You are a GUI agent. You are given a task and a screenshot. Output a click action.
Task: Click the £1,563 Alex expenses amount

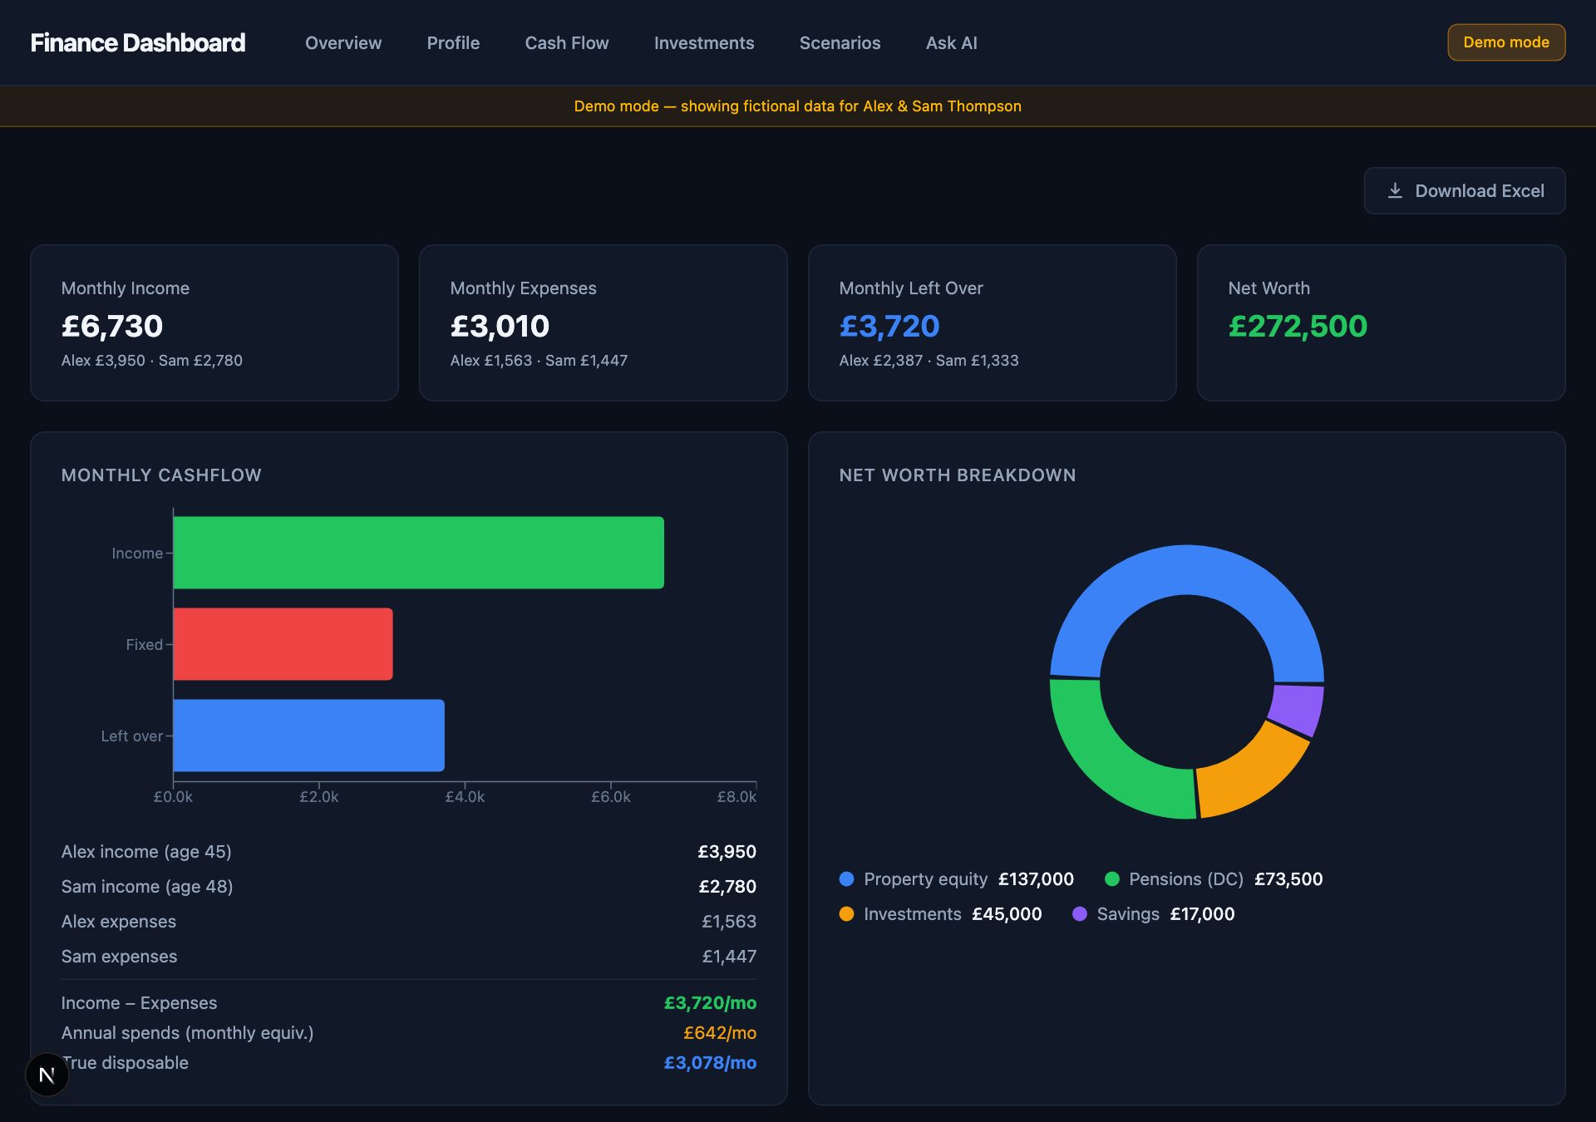point(729,922)
